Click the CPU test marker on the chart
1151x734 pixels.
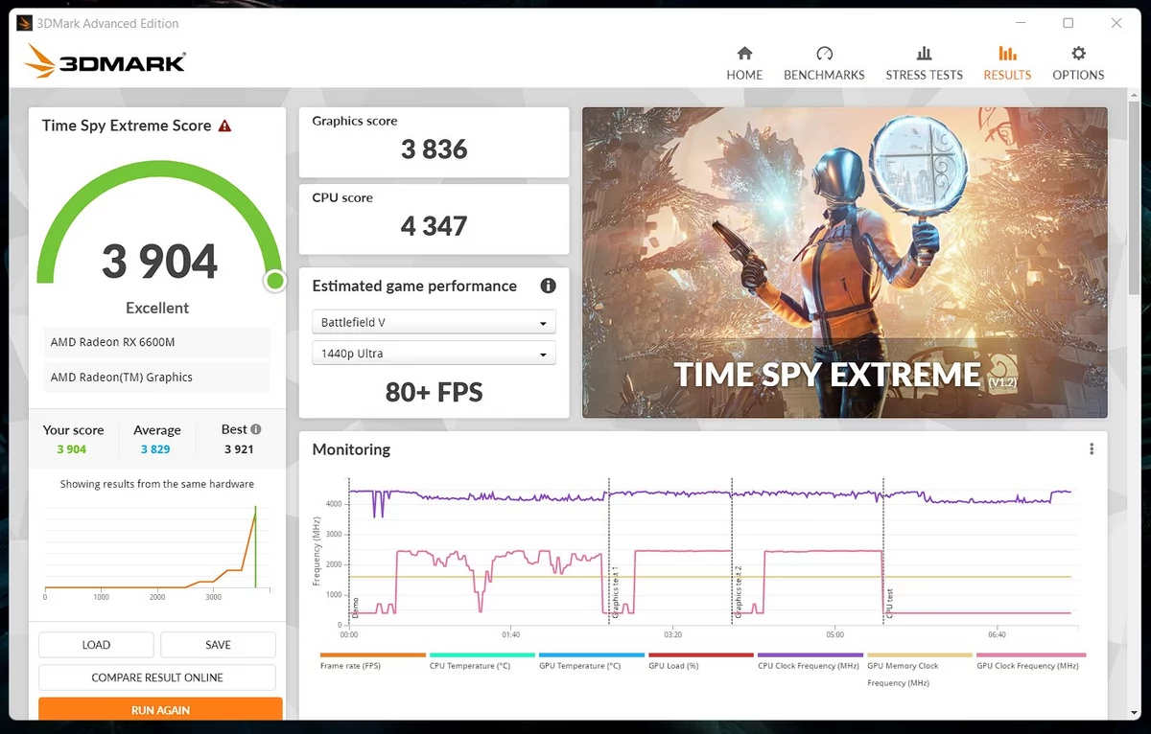[889, 602]
